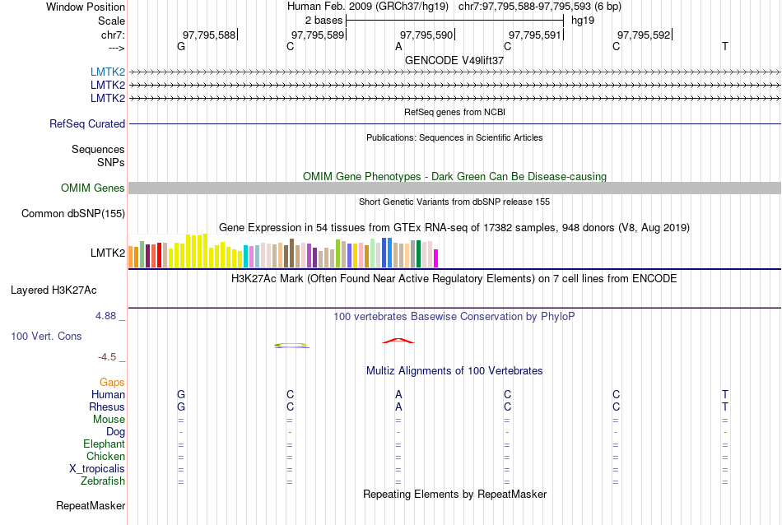Click the OMIM Genes label
This screenshot has height=525, width=782.
click(x=93, y=188)
